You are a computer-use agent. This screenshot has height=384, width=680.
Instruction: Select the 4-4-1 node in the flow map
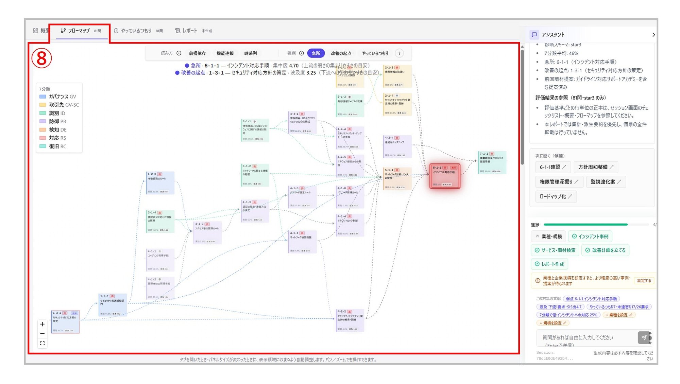303,122
